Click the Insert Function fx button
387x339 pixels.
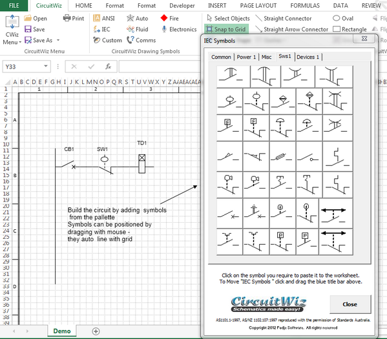click(x=108, y=67)
